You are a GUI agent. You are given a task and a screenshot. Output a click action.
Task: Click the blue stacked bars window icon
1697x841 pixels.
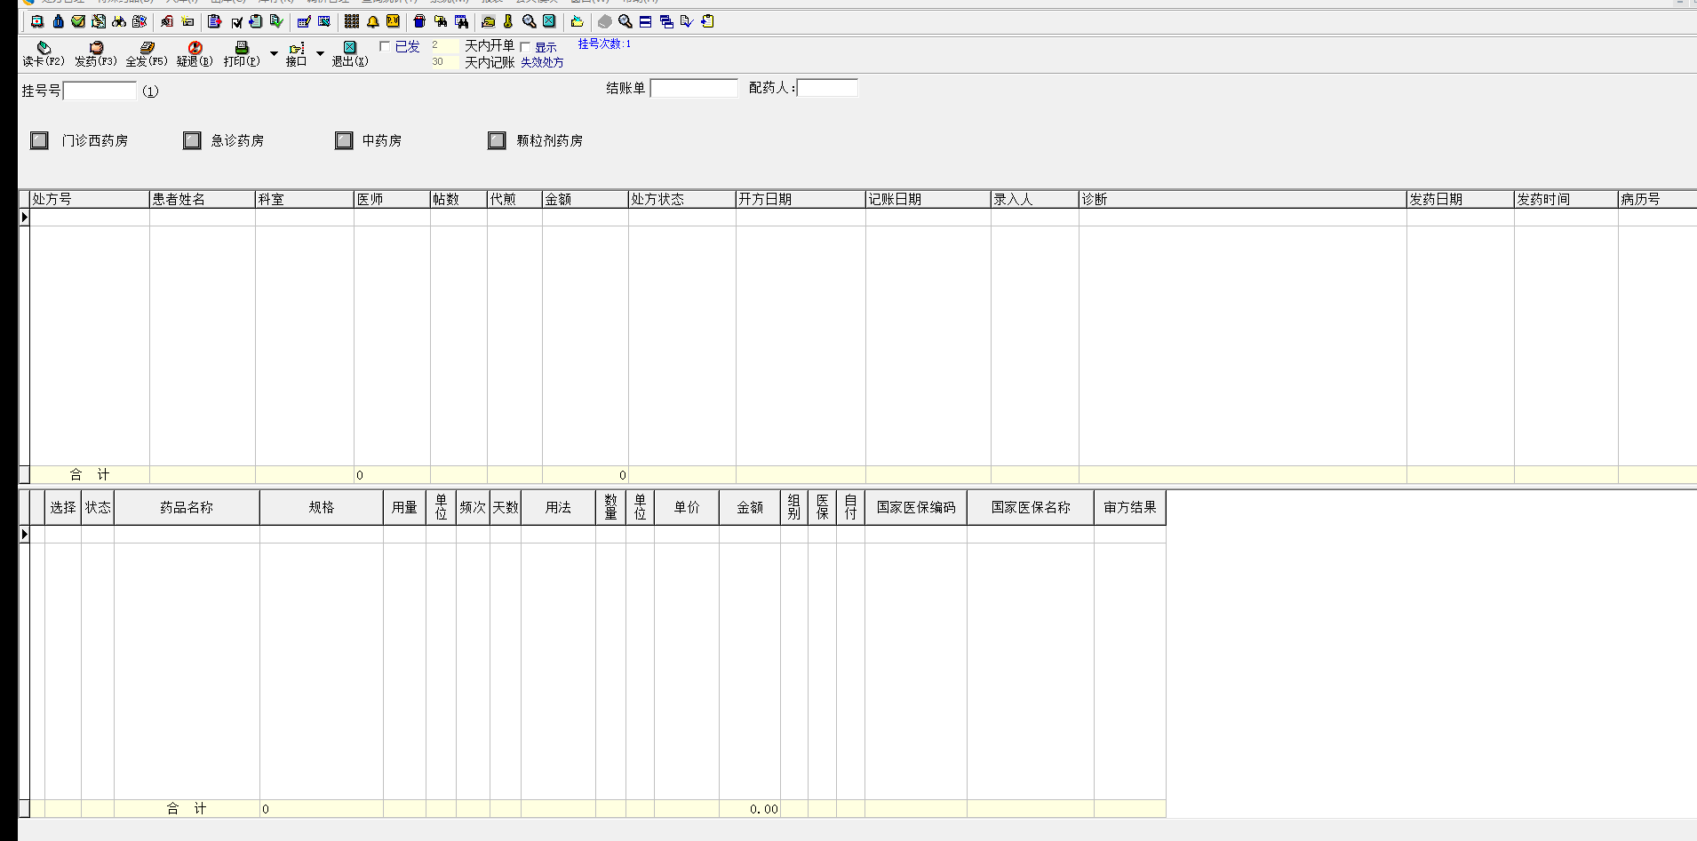[646, 21]
